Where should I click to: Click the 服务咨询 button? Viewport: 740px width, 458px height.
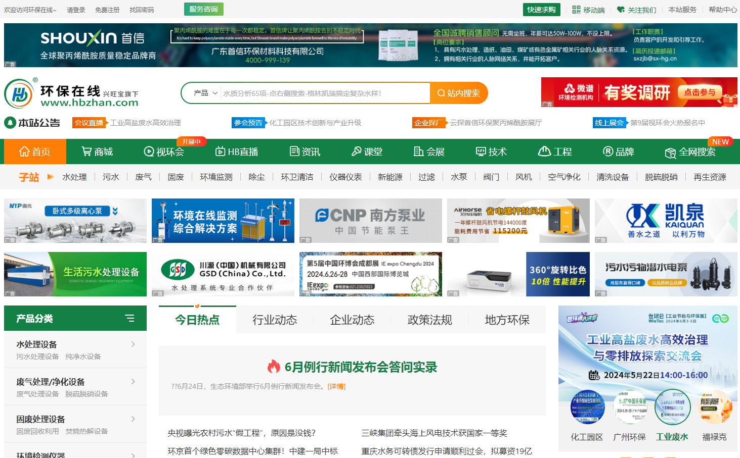[x=203, y=9]
